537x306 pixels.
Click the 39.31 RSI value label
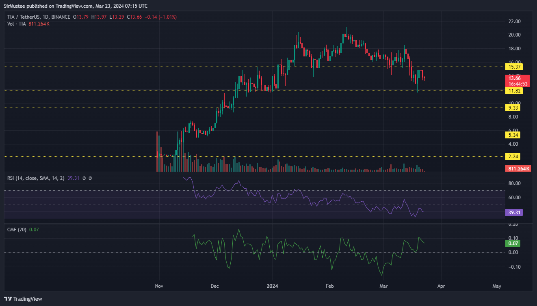tap(514, 212)
